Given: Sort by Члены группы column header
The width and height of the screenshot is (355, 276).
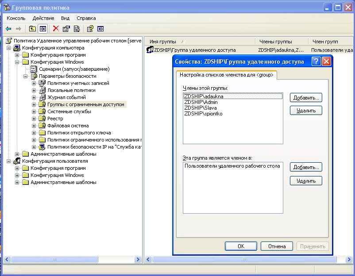Looking at the screenshot, I should coord(282,42).
